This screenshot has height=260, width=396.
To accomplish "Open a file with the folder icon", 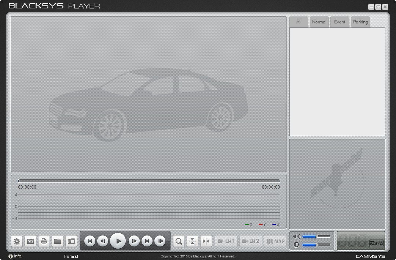I will [x=58, y=241].
